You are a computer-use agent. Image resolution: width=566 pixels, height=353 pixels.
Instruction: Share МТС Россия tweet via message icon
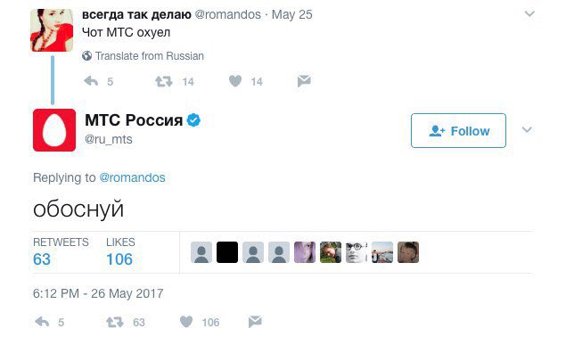pos(255,322)
